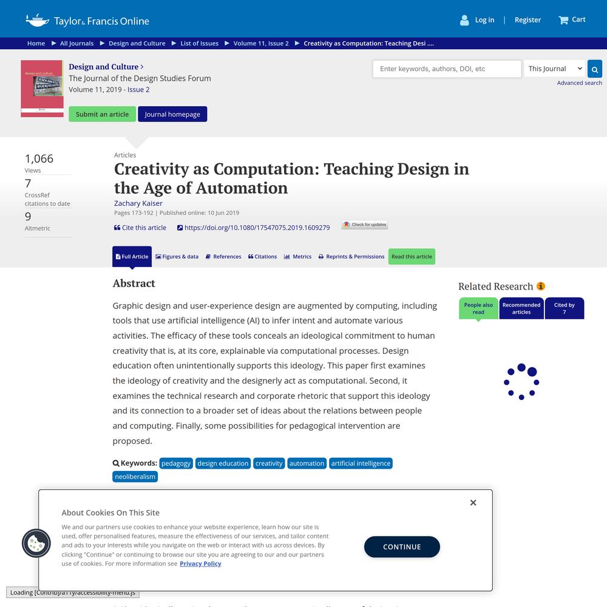Click the user profile Log in icon
Screen dimensions: 607x607
(x=464, y=20)
